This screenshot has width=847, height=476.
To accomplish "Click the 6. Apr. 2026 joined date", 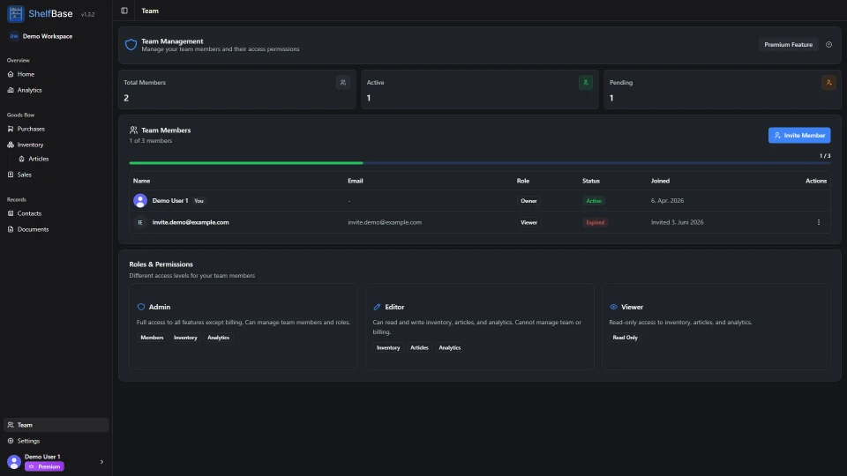I will [x=667, y=201].
